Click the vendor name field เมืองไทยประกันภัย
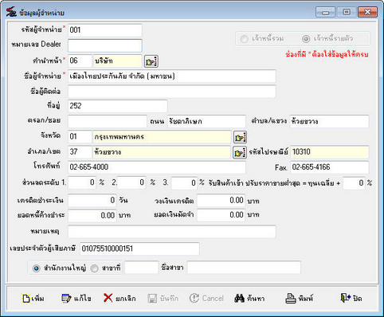The image size is (384, 317). coord(172,76)
